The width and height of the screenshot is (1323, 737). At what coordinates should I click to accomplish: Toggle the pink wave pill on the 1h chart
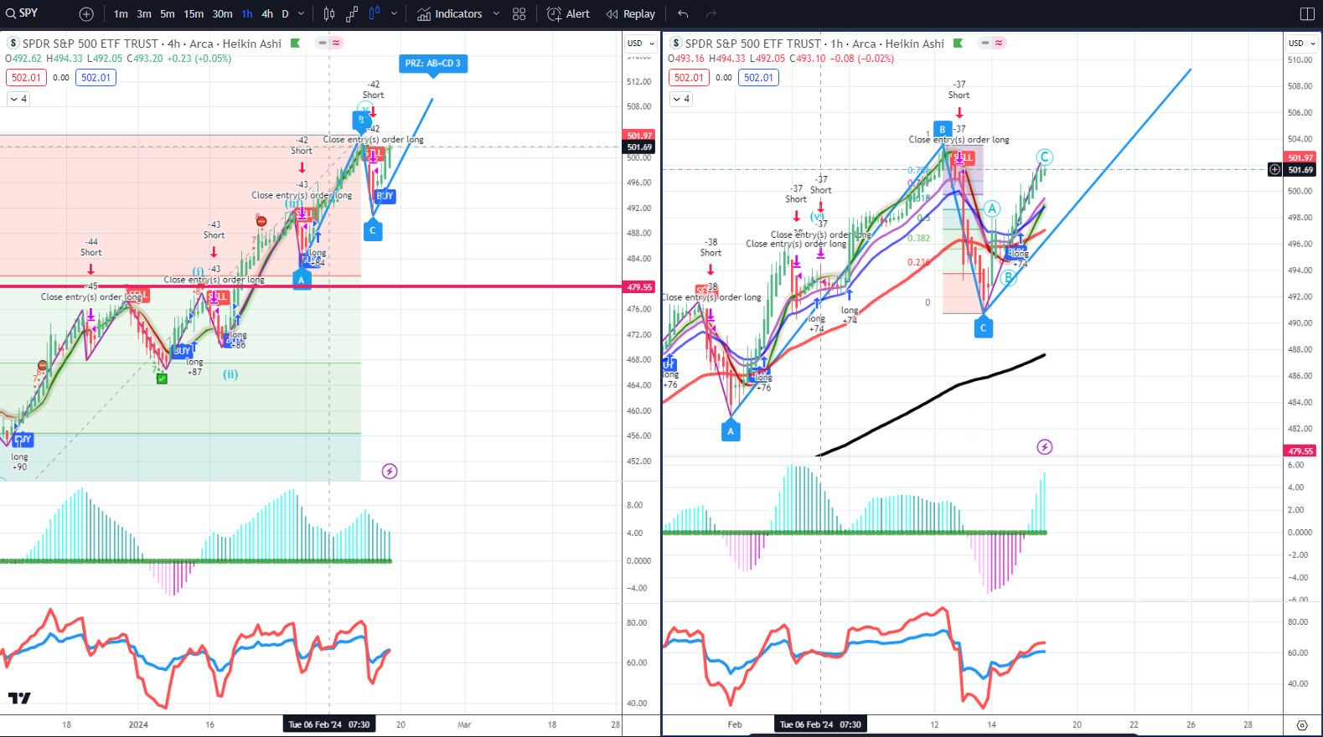click(999, 43)
